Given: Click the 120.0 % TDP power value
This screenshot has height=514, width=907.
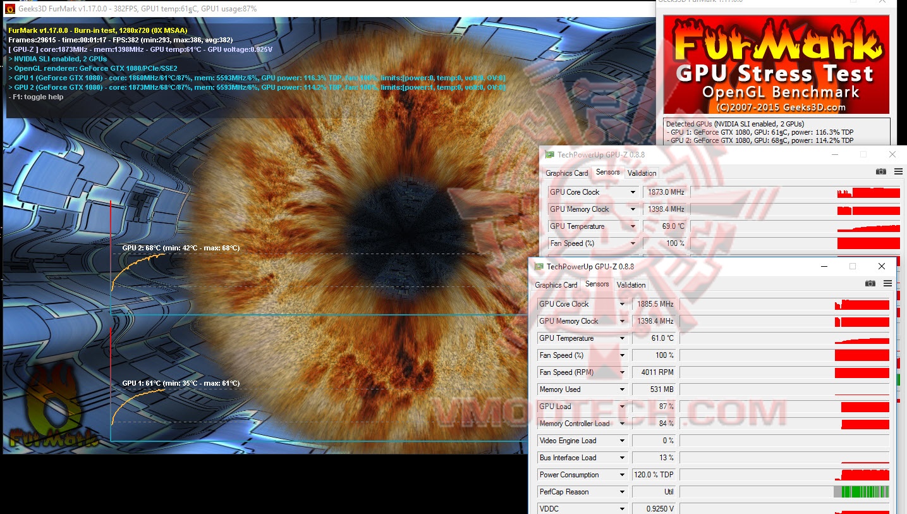Looking at the screenshot, I should point(655,475).
